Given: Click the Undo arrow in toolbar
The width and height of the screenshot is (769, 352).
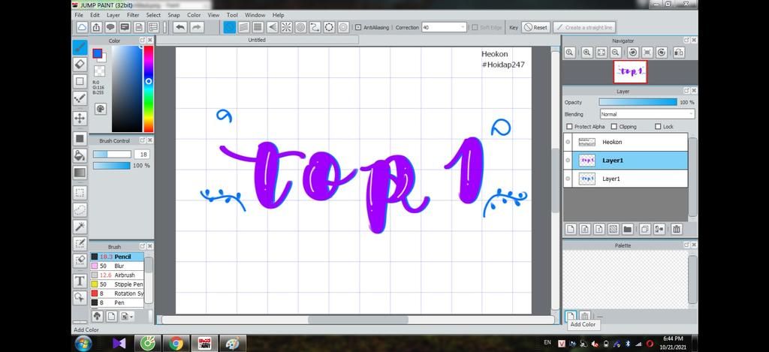Looking at the screenshot, I should click(180, 28).
